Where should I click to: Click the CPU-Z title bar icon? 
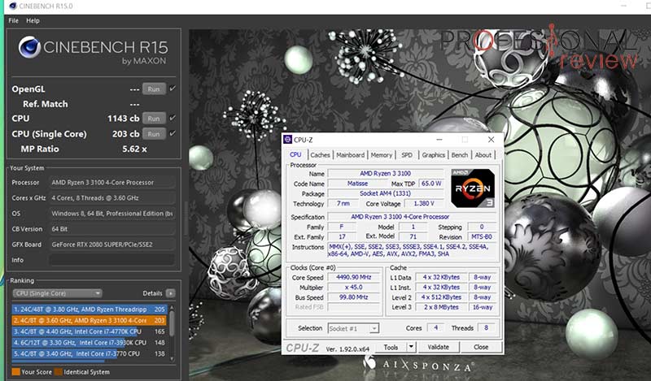coord(287,139)
